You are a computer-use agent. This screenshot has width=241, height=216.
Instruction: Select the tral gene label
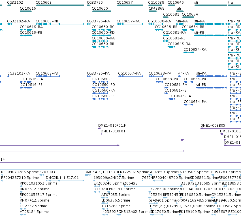point(231,3)
